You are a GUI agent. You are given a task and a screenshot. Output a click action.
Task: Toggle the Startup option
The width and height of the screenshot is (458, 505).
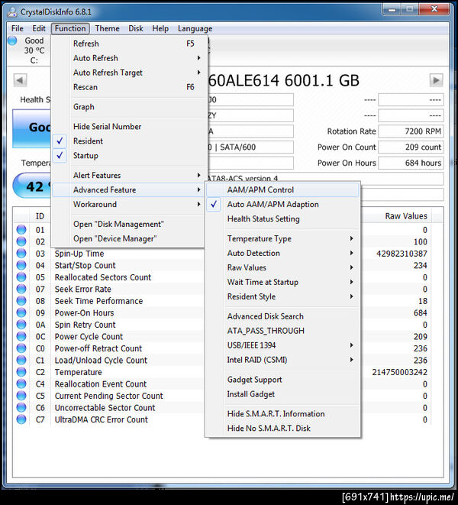(129, 156)
